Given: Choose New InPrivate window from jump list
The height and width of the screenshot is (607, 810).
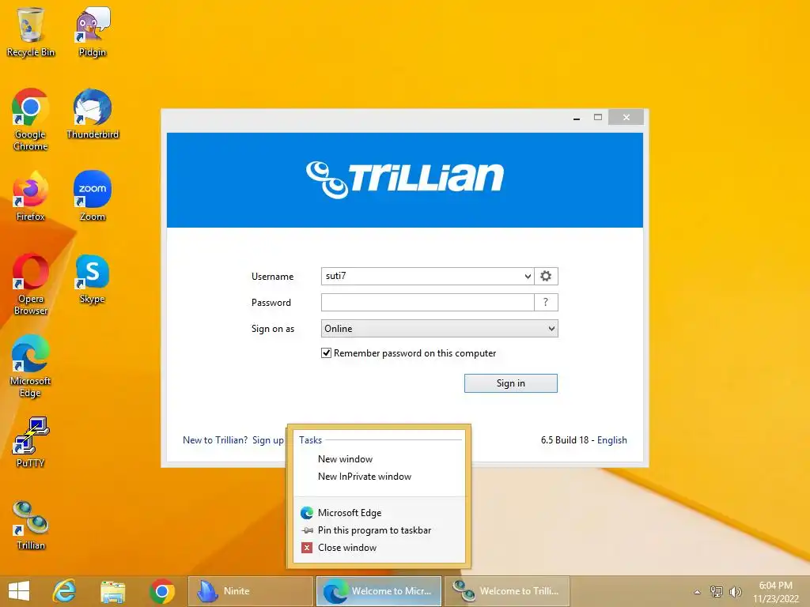Looking at the screenshot, I should (379, 477).
